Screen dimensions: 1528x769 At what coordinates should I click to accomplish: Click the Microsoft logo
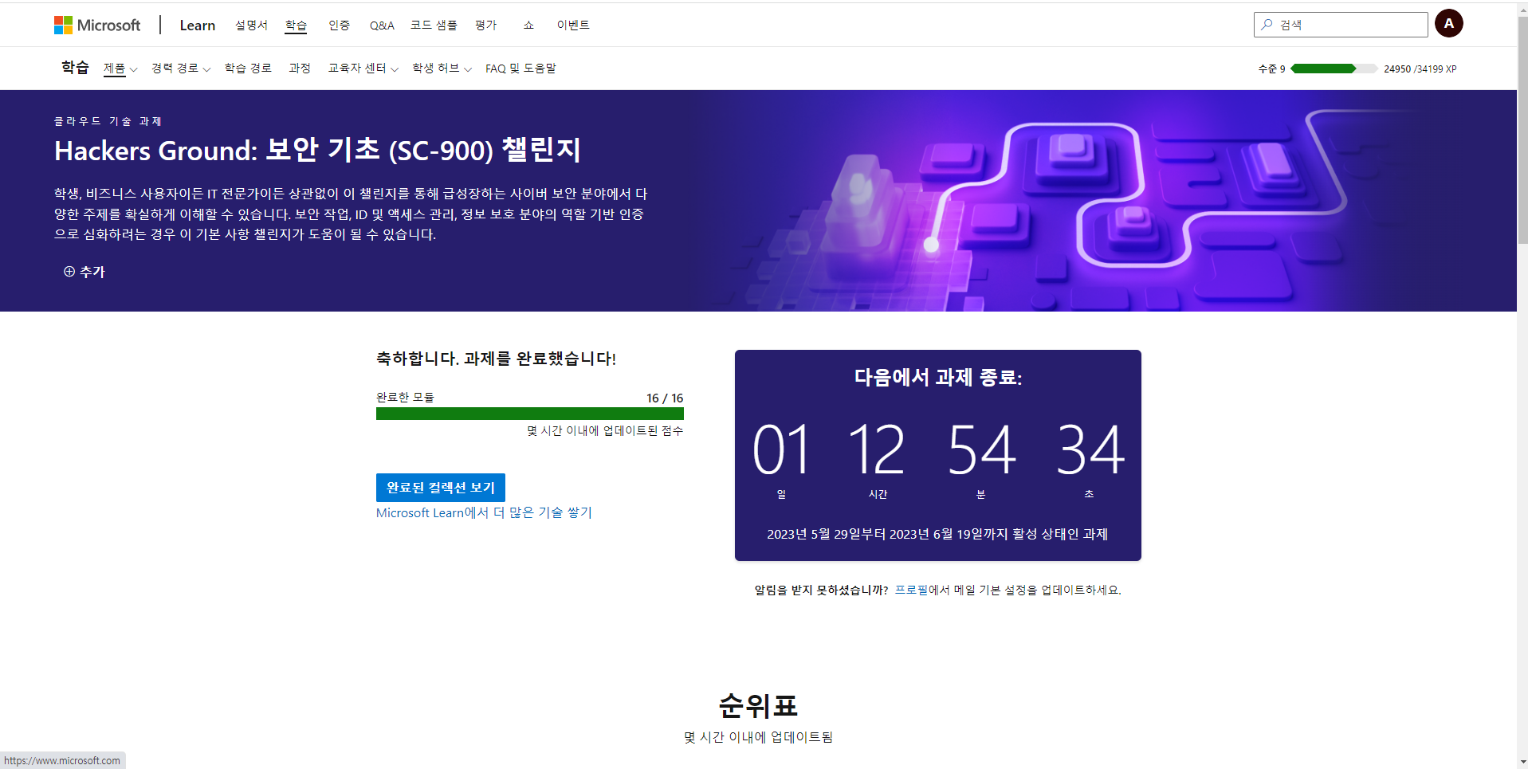pyautogui.click(x=96, y=24)
